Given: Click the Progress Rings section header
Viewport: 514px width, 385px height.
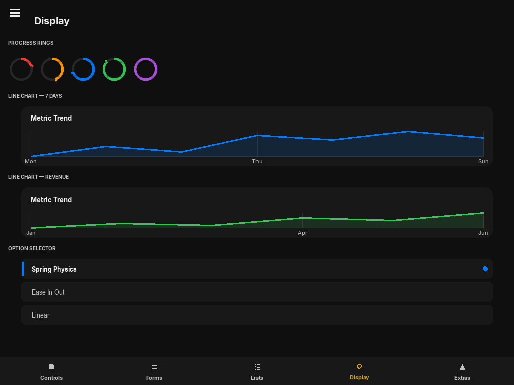Looking at the screenshot, I should click(31, 43).
